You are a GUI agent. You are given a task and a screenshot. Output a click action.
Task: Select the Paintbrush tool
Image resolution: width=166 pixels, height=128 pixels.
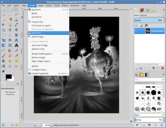click(3, 56)
